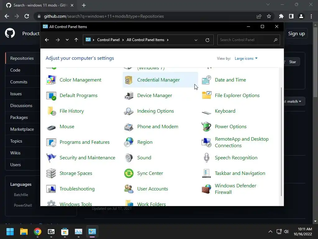Open the Windows Defender Firewall brick icon

point(207,189)
